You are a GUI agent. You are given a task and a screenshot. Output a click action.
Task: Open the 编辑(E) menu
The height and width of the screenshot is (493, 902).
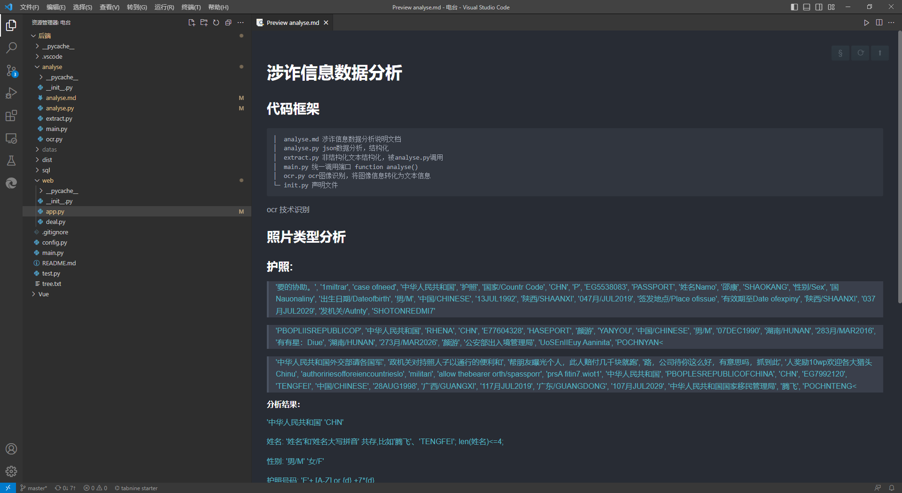click(56, 7)
